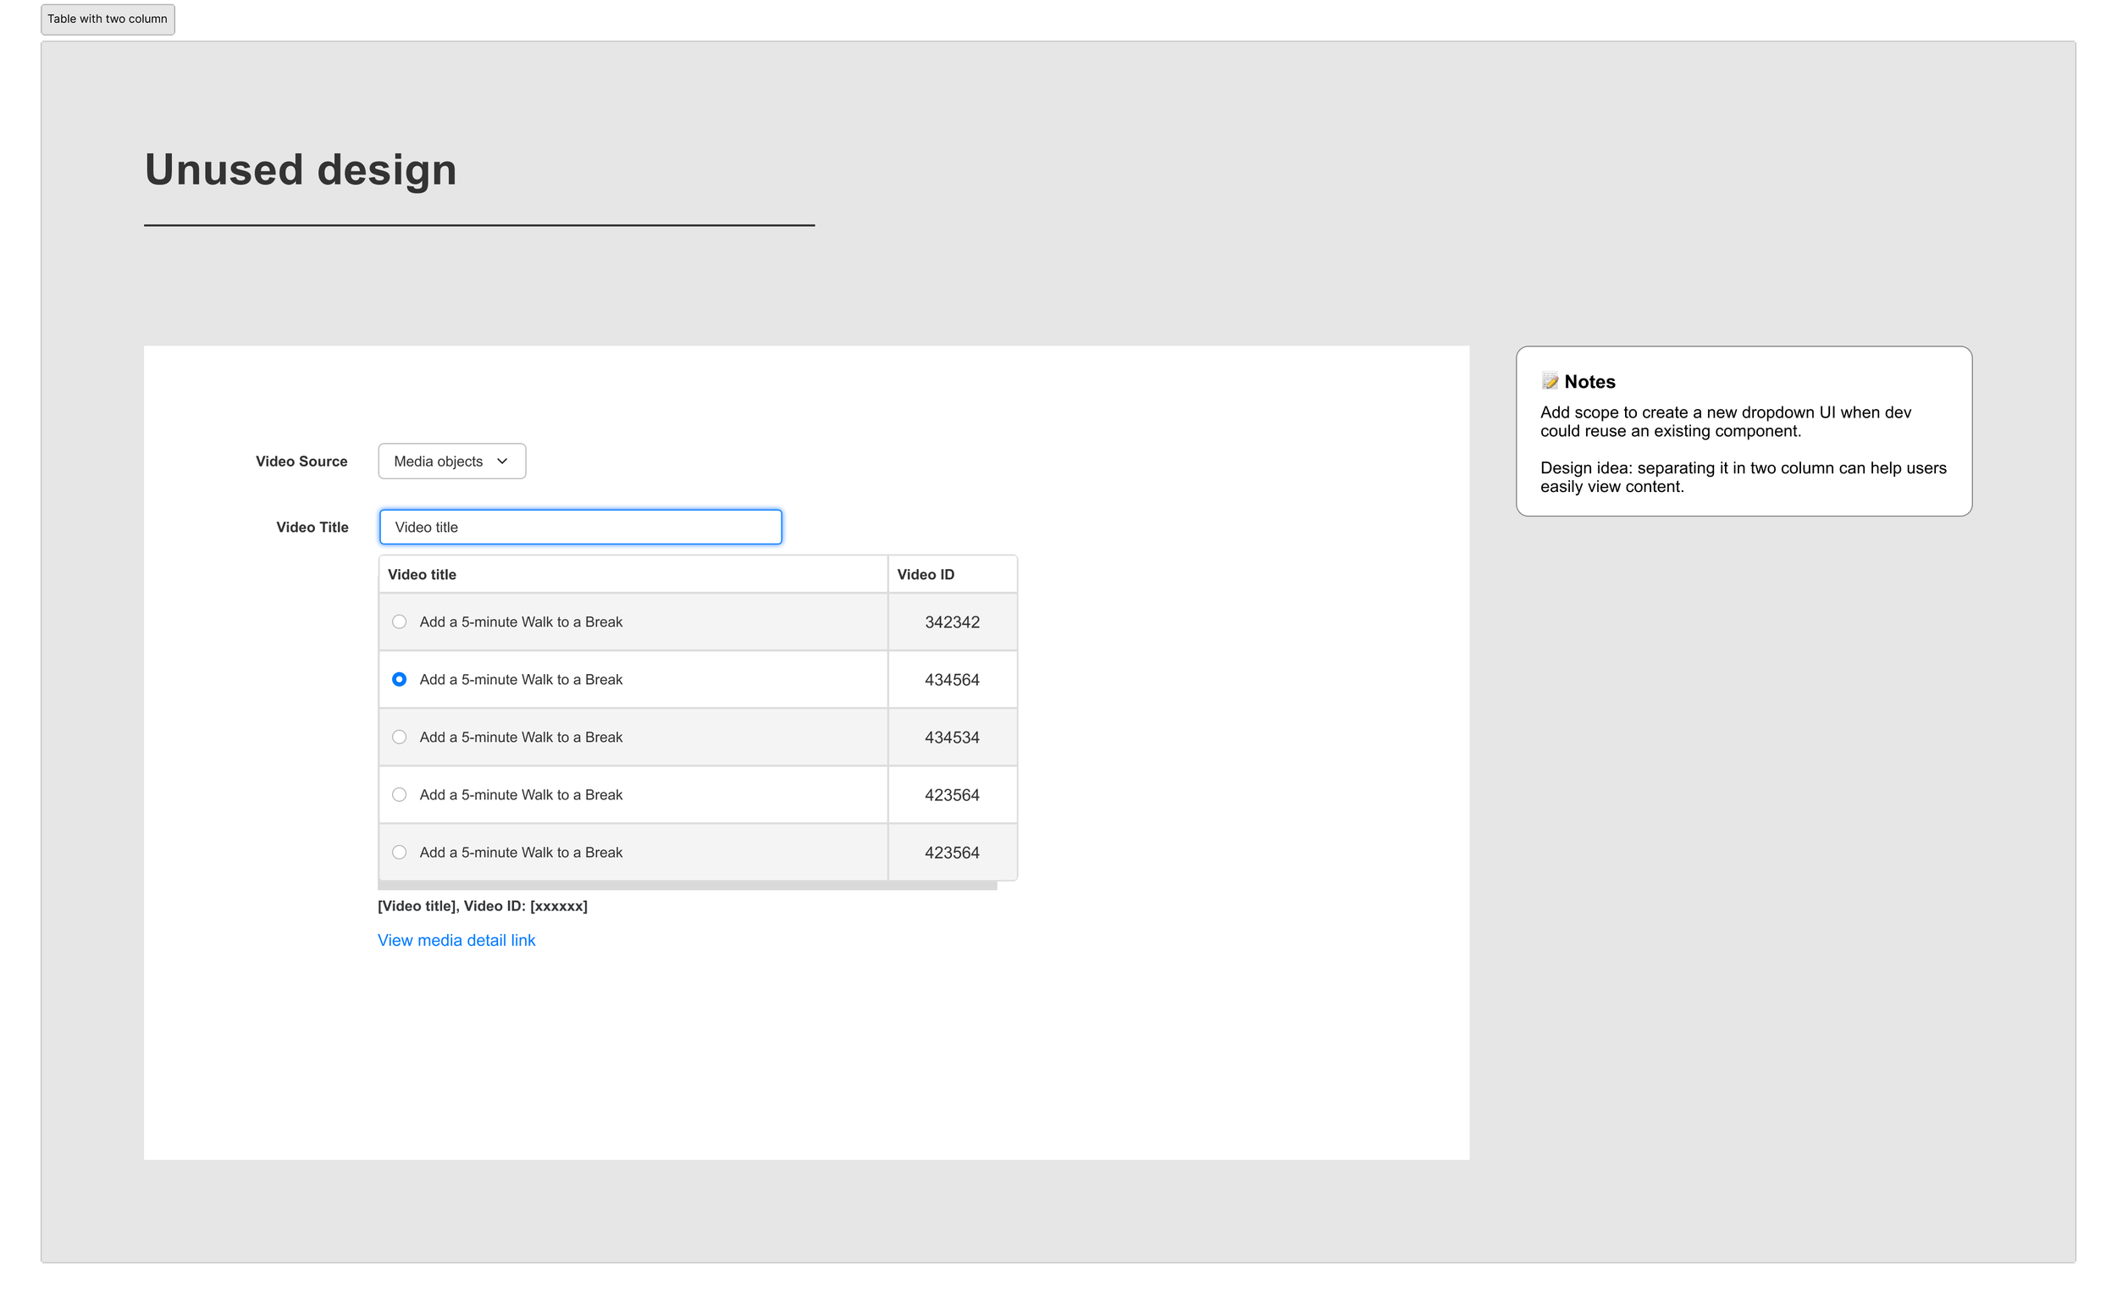Image resolution: width=2117 pixels, height=1304 pixels.
Task: Click the Video ID column header
Action: click(x=926, y=574)
